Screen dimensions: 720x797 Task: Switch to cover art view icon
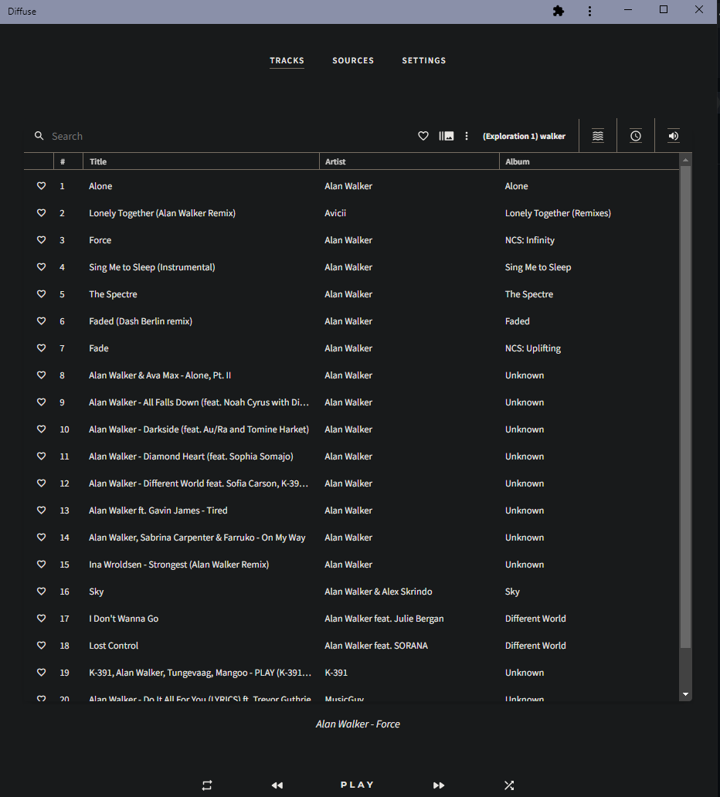[446, 136]
